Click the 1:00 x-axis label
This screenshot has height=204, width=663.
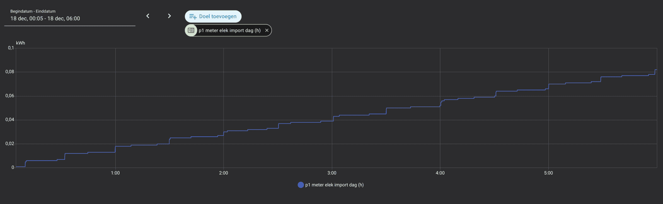tap(115, 173)
